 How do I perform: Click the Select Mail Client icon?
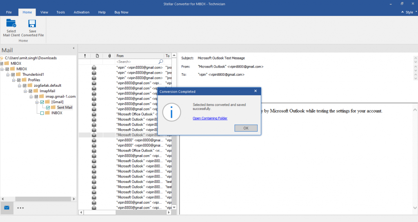click(x=11, y=23)
